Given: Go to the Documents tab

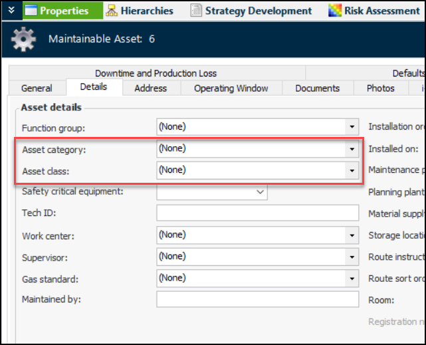Looking at the screenshot, I should (317, 88).
